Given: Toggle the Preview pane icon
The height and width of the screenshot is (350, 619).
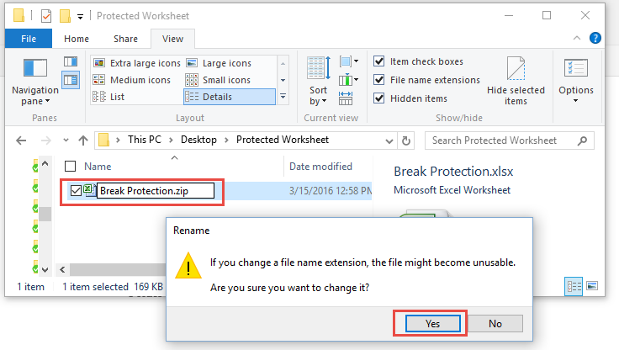Looking at the screenshot, I should click(71, 61).
